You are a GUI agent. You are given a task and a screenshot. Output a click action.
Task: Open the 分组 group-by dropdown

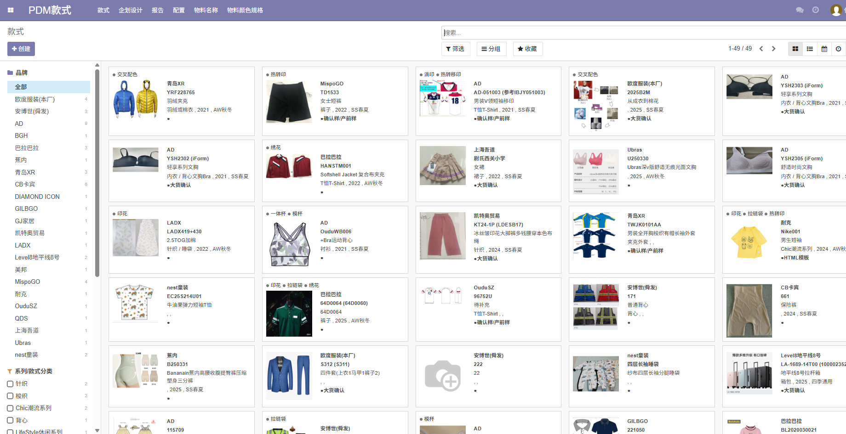pyautogui.click(x=491, y=49)
